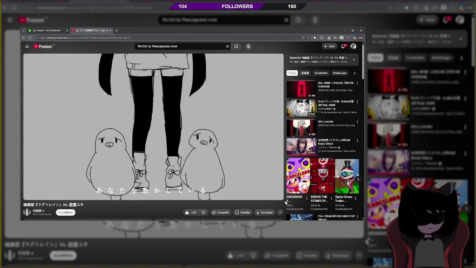Image resolution: width=476 pixels, height=268 pixels.
Task: Open options for Mix: Love Me
Action: 357,122
